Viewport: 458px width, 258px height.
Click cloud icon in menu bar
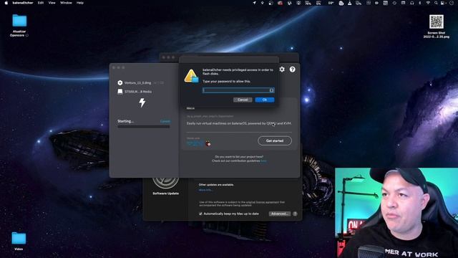pos(341,3)
